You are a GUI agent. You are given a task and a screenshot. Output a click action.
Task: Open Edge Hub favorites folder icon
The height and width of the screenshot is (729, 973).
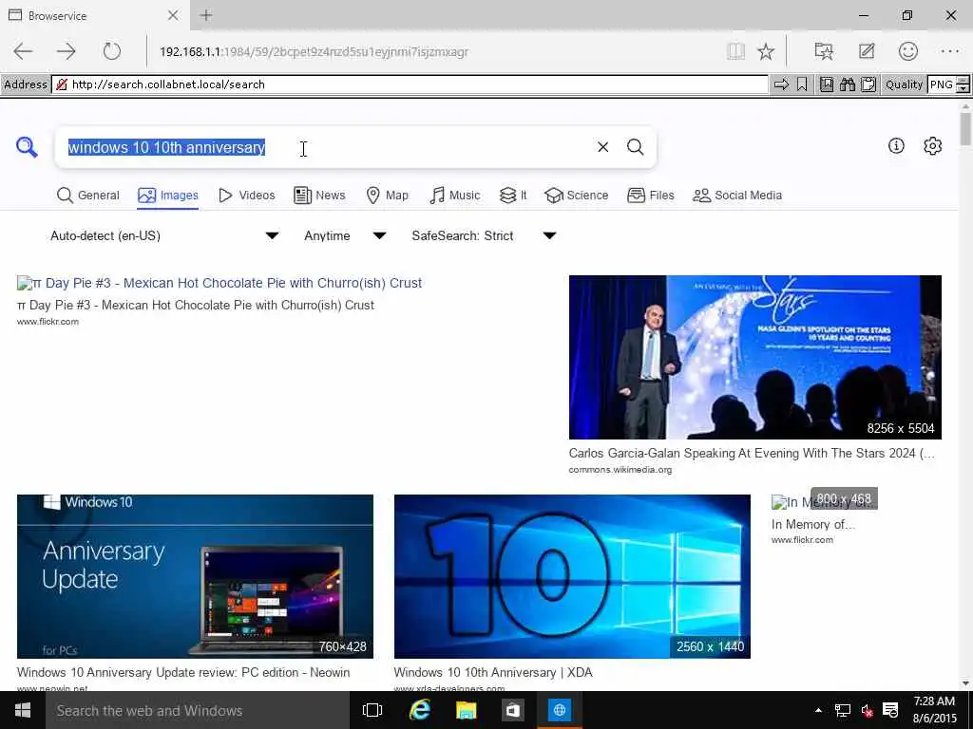pyautogui.click(x=824, y=51)
